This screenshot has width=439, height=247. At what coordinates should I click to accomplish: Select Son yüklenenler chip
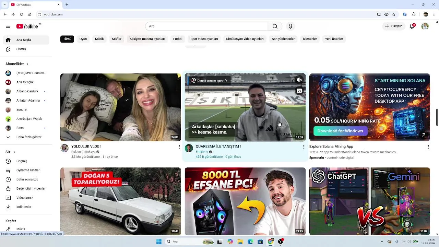[283, 39]
